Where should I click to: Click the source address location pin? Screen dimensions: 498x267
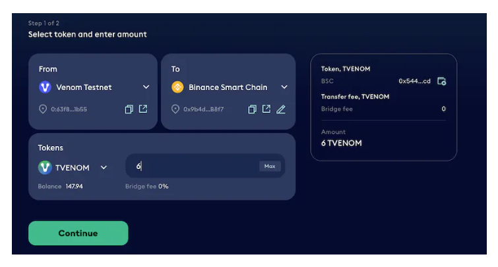pos(43,109)
